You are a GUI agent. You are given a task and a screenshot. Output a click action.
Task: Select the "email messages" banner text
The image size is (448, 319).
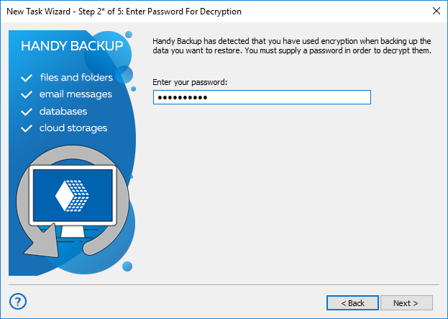tap(76, 94)
